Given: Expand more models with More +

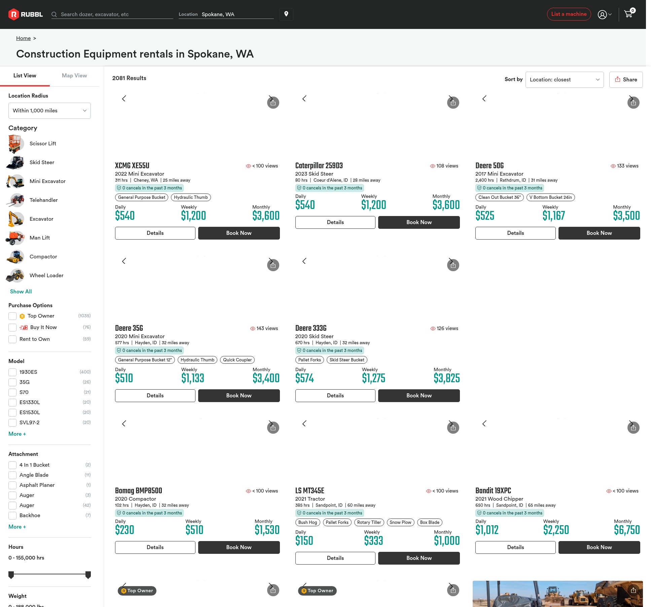Looking at the screenshot, I should tap(17, 434).
